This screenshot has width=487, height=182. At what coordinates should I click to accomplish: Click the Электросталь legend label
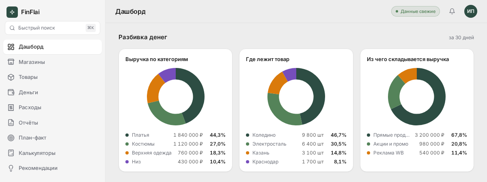pos(269,144)
